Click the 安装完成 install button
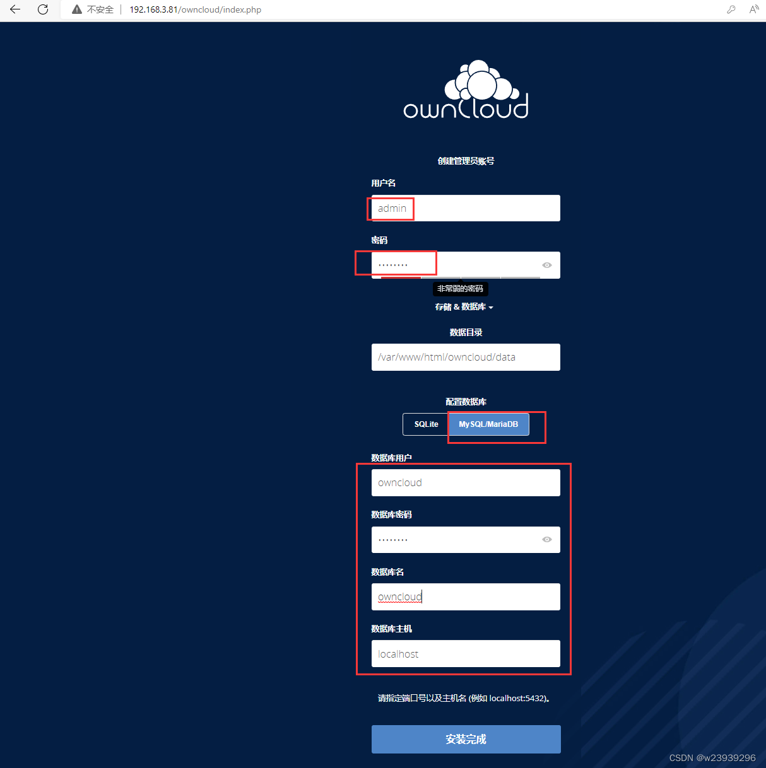This screenshot has height=768, width=766. coord(465,739)
